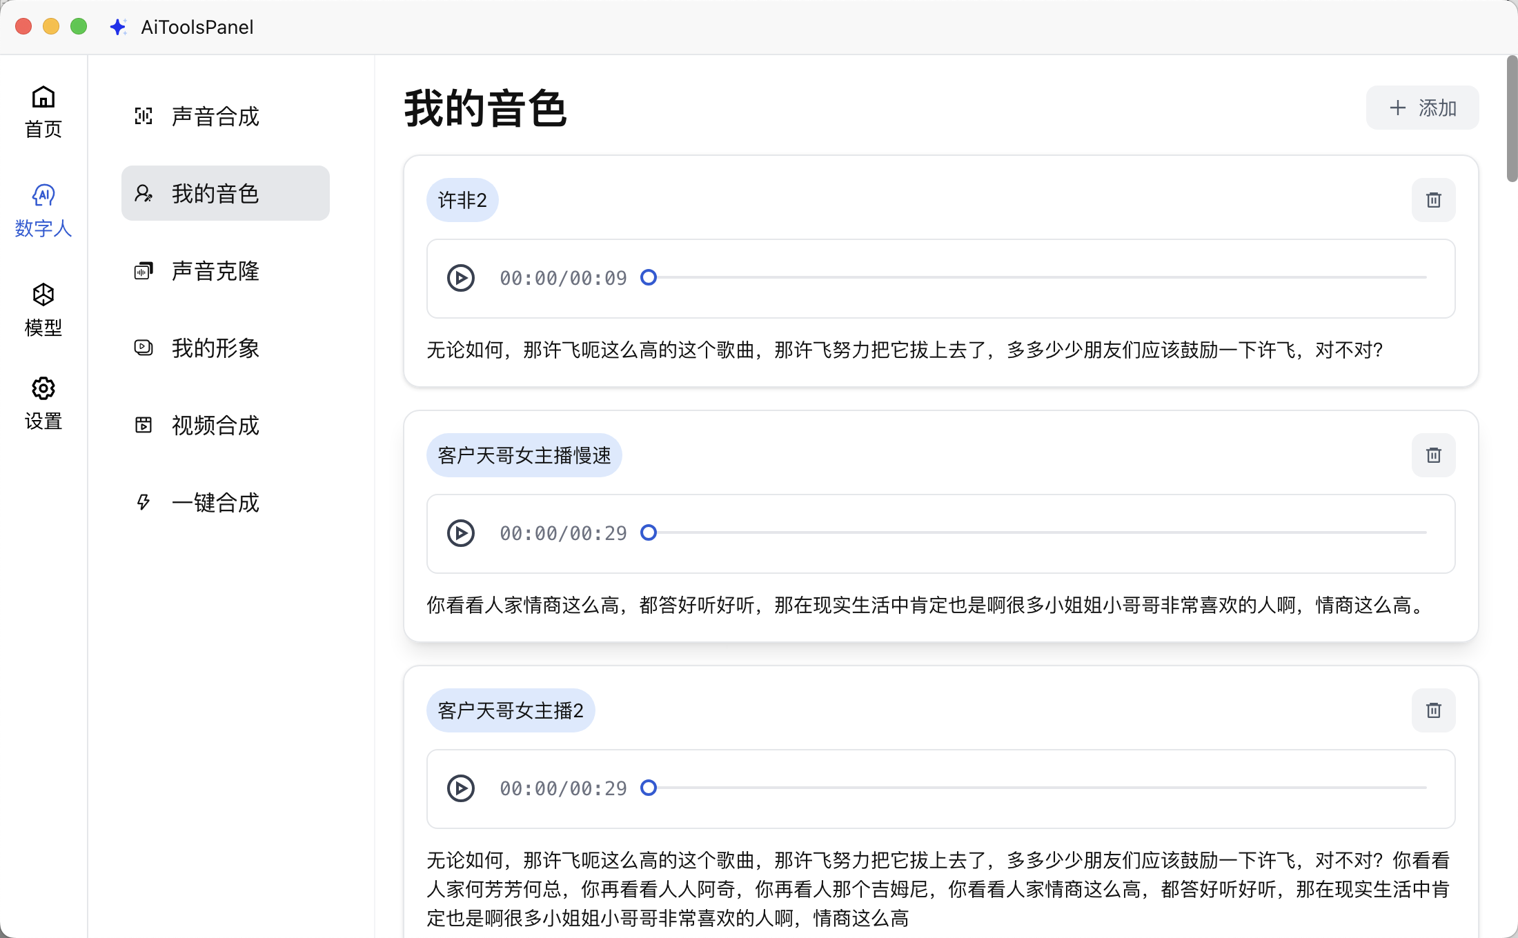Click the 许非2 audio progress slider handle

tap(649, 277)
